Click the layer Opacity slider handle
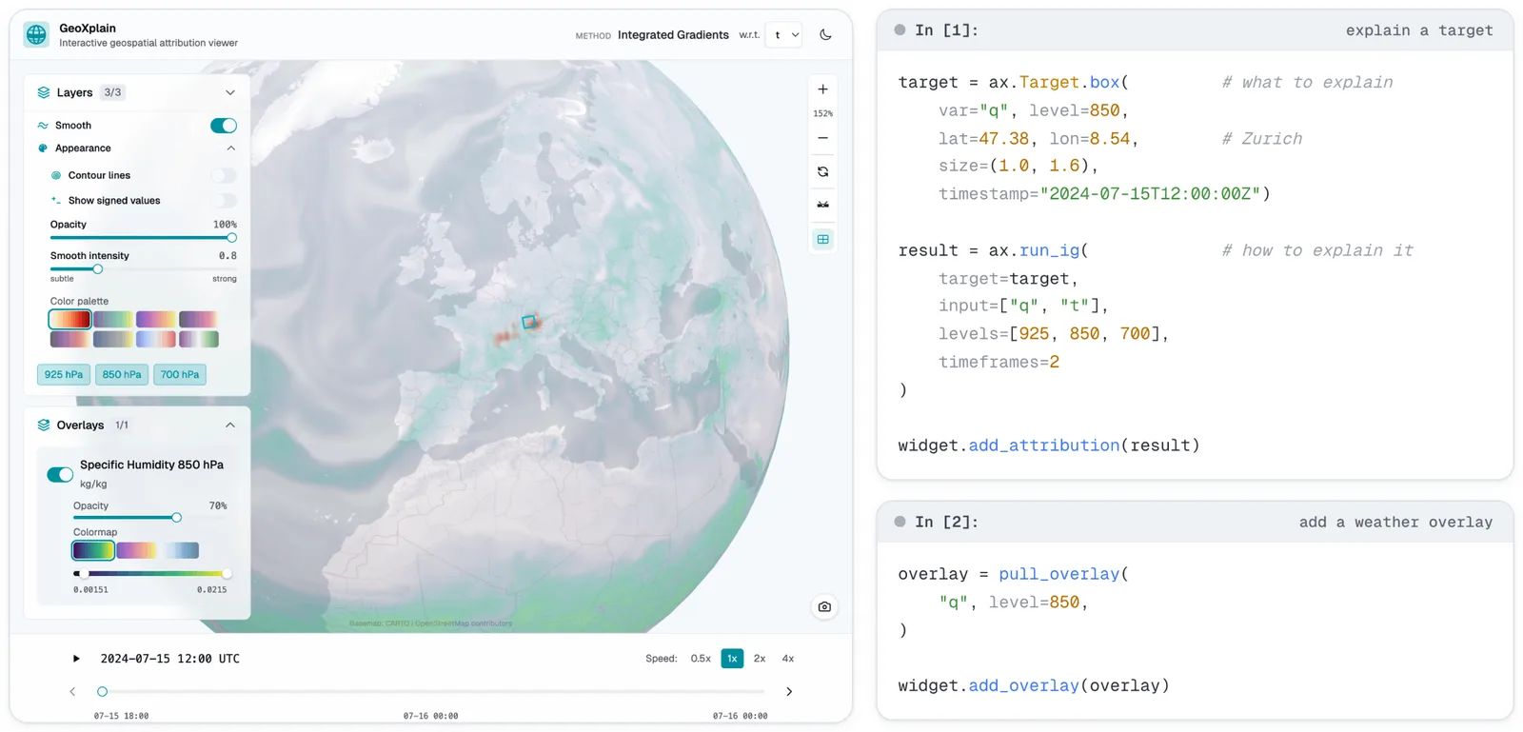Screen dimensions: 1523x732 (231, 238)
